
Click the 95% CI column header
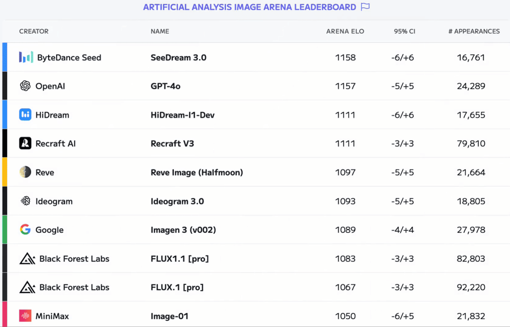[405, 32]
